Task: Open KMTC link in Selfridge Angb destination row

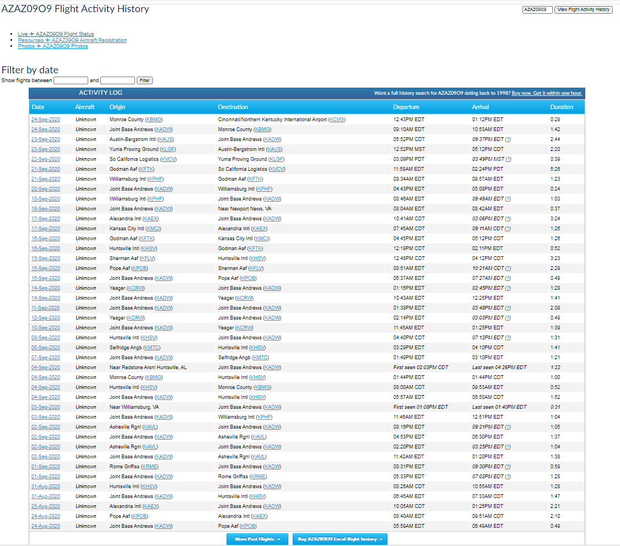Action: tap(261, 358)
